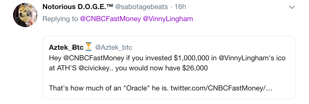Open Notorious D.O.G.E.™ profile name

point(78,7)
